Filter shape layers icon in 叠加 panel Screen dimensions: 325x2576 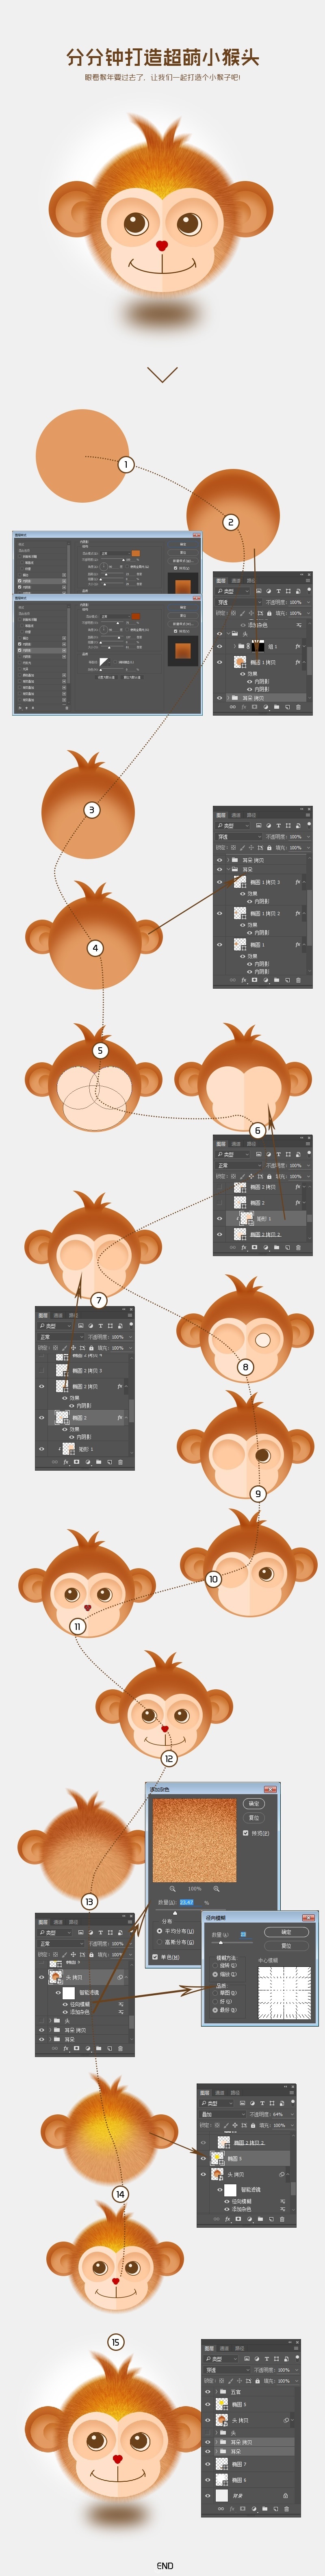coord(272,2103)
